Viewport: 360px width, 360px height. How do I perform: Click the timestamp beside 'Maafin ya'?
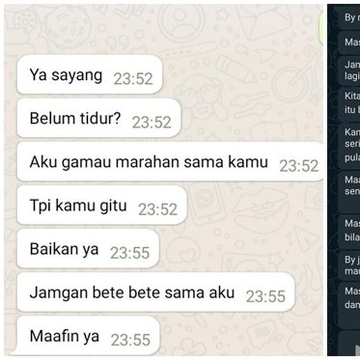(130, 340)
